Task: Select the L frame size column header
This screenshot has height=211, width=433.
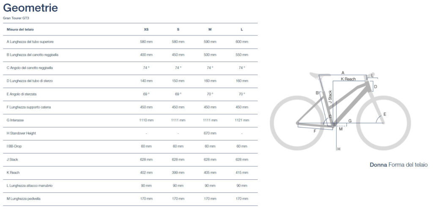Action: click(241, 29)
